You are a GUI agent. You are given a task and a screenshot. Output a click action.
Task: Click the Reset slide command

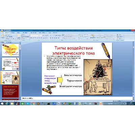tap(25, 37)
